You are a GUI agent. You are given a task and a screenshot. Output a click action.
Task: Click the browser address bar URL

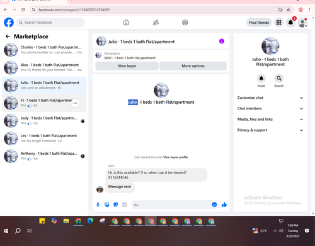74,9
